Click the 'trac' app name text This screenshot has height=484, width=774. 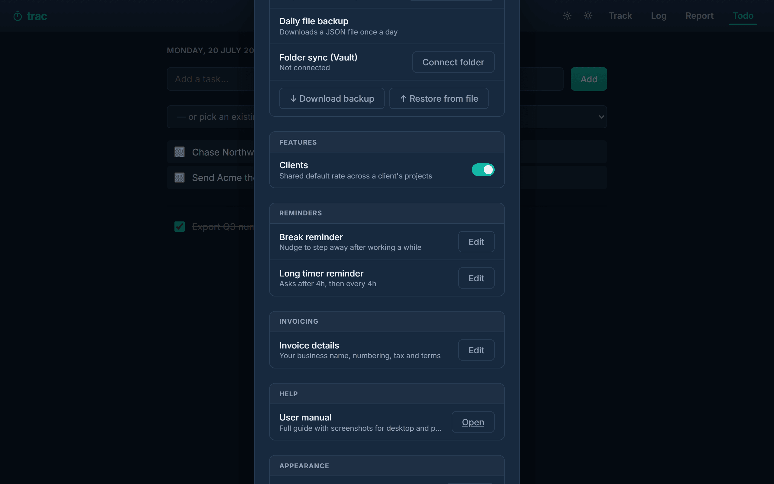pos(37,16)
